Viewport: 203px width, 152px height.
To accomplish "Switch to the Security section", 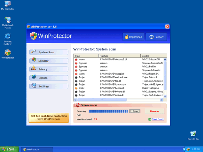I will [49, 61].
